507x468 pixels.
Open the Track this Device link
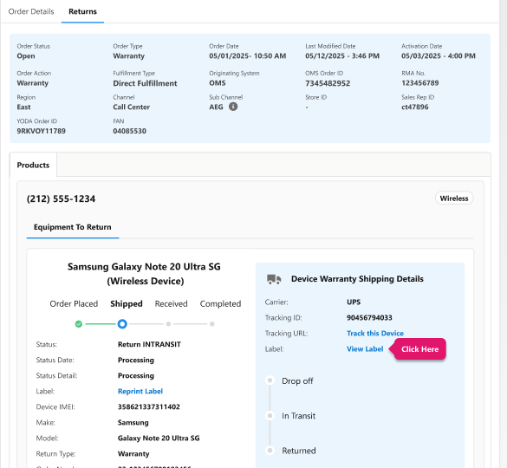click(x=375, y=333)
